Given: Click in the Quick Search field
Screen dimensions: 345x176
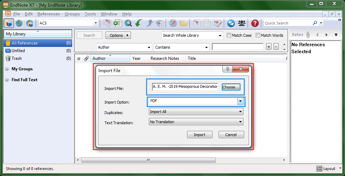Looking at the screenshot, I should point(288,23).
